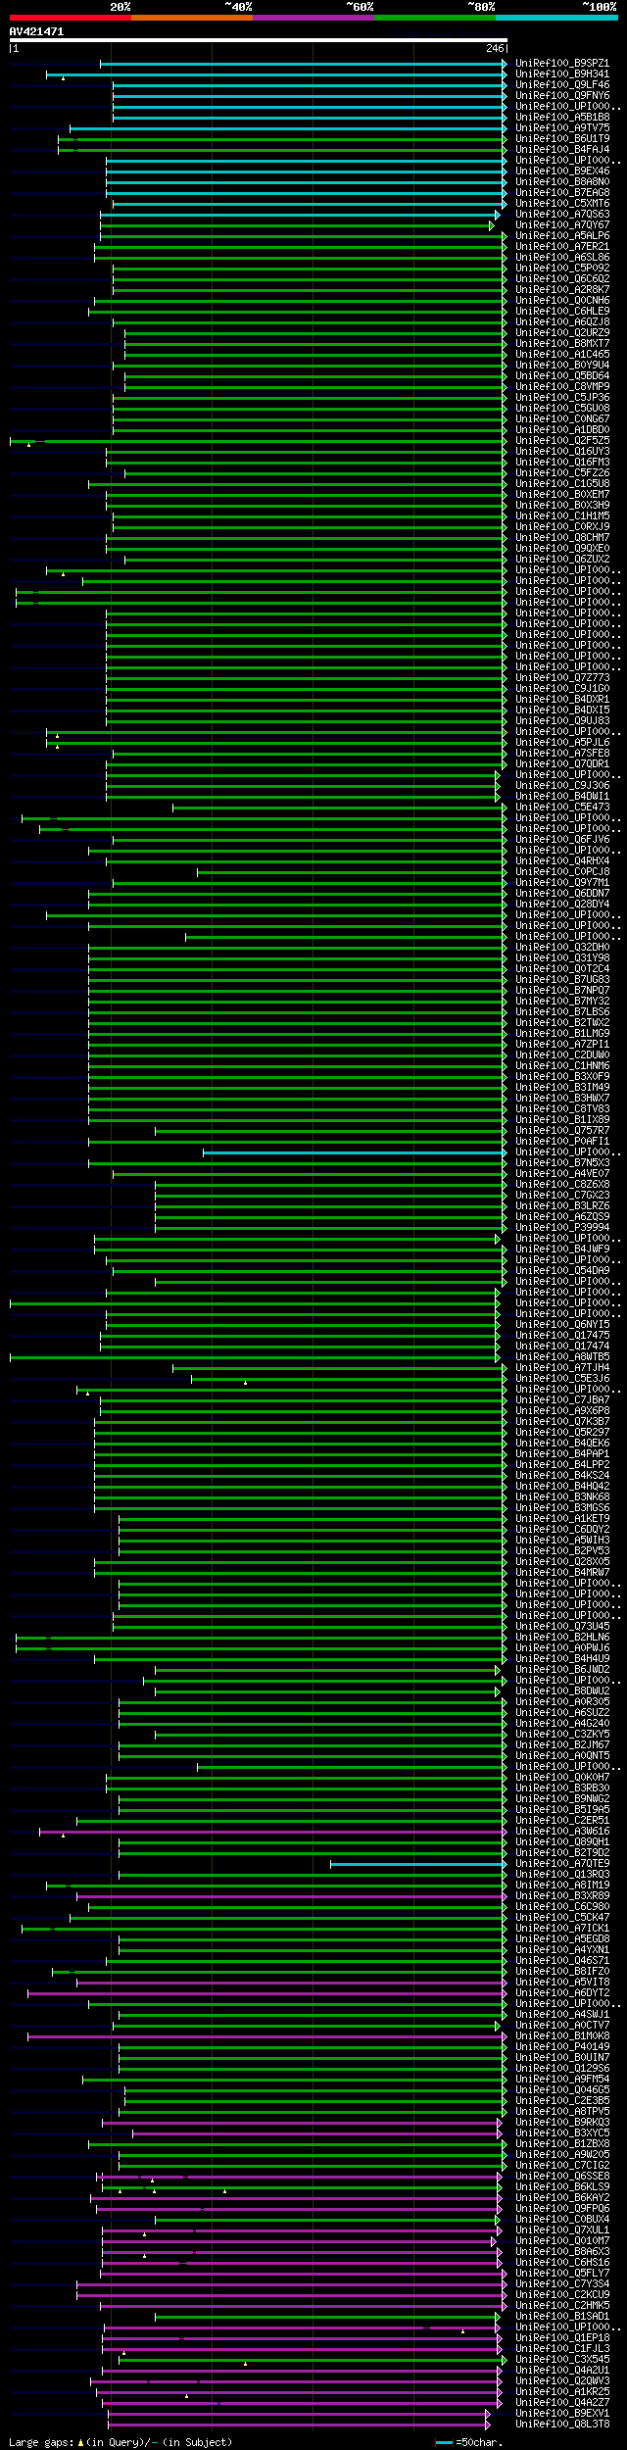The height and width of the screenshot is (2450, 627).
Task: Click label UniRef100_B7UG83
Action: pyautogui.click(x=562, y=980)
